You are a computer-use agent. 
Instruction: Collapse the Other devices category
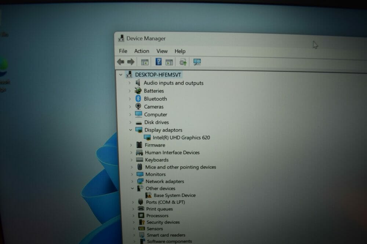[132, 188]
